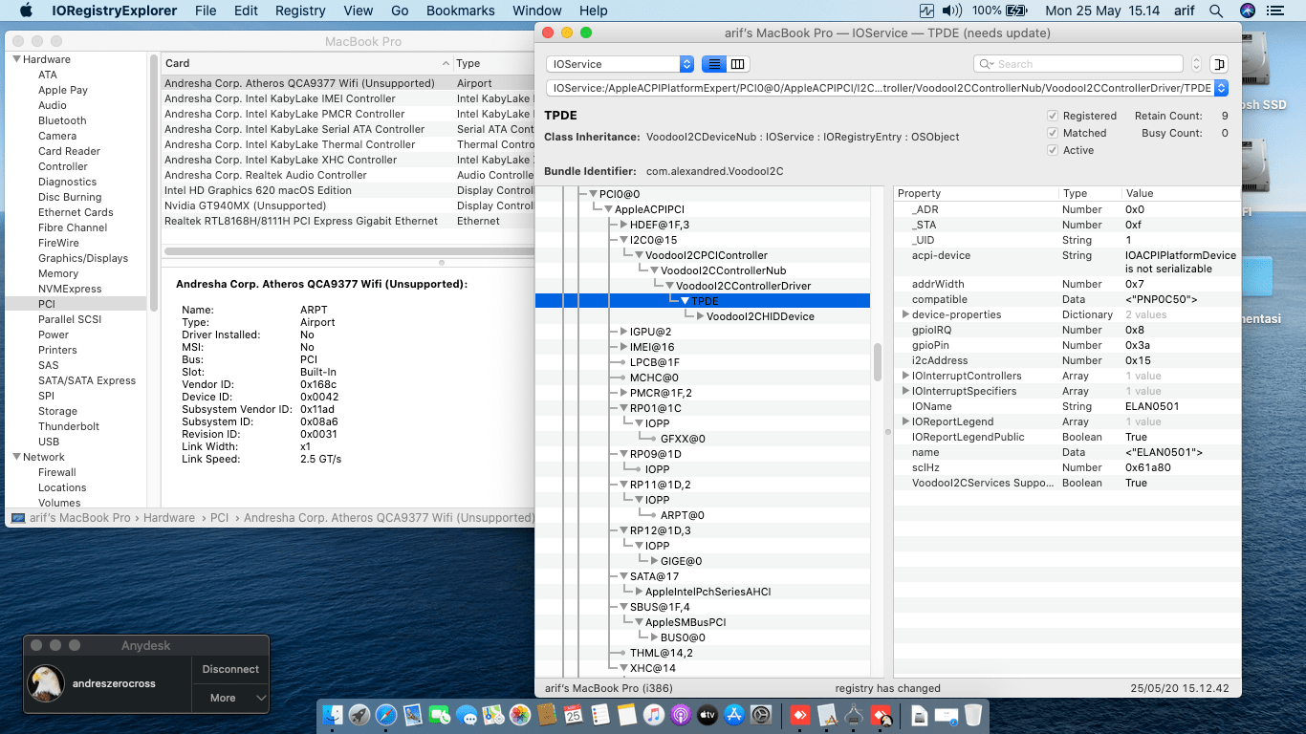
Task: Open Music app in the dock
Action: point(654,715)
